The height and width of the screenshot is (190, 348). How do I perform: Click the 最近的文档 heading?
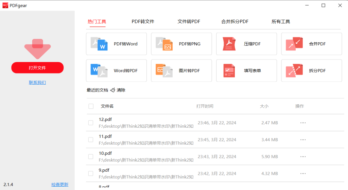(97, 90)
